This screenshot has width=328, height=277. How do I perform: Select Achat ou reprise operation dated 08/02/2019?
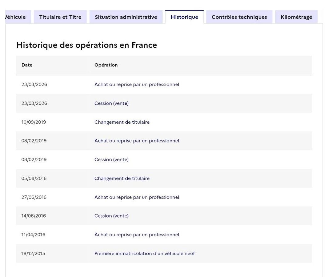pyautogui.click(x=137, y=141)
